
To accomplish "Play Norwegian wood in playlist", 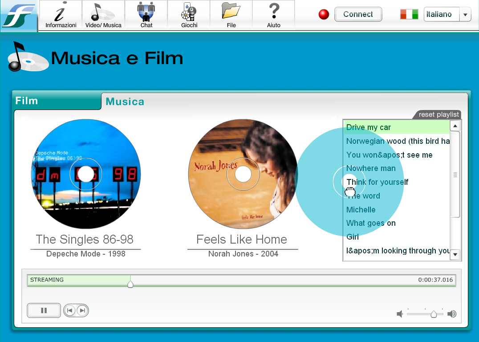I will (397, 141).
